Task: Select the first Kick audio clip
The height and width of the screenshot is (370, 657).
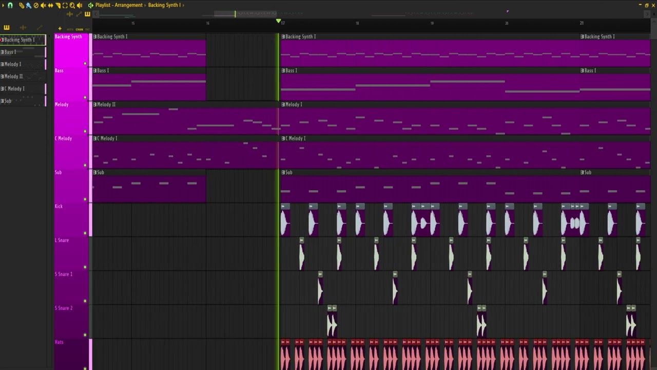Action: (x=285, y=220)
